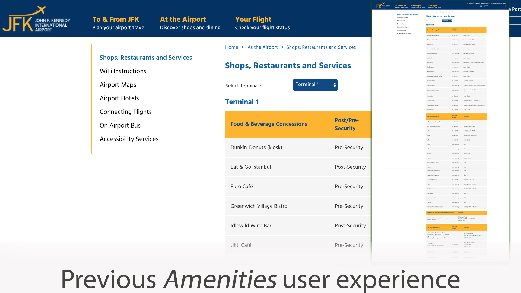Click search magnifier icon in small page preview
Screen dimensions: 521x293
point(505,6)
